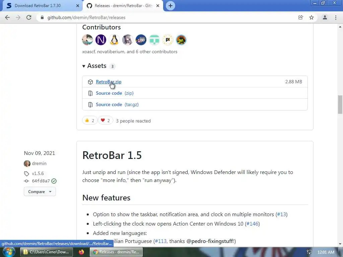This screenshot has height=257, width=343.
Task: Launch Firefox from the taskbar
Action: (x=81, y=252)
